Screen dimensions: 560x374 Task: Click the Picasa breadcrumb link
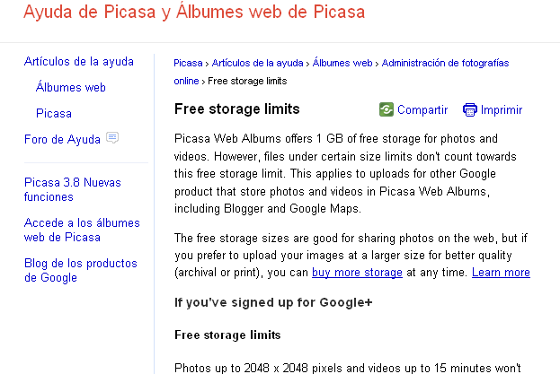click(188, 63)
